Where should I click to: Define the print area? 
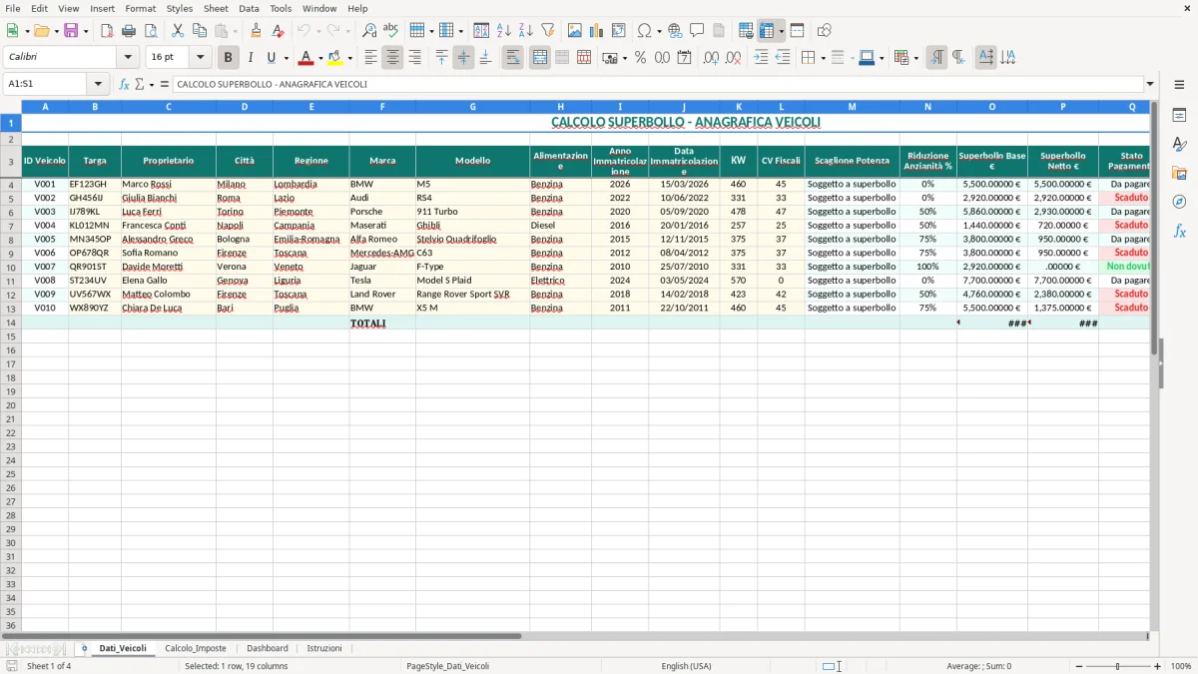pos(746,31)
